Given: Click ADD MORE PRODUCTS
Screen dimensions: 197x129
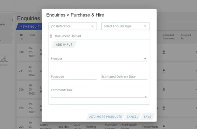Looking at the screenshot, I should (x=105, y=117).
